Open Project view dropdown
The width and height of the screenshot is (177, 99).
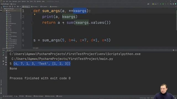pos(6,7)
